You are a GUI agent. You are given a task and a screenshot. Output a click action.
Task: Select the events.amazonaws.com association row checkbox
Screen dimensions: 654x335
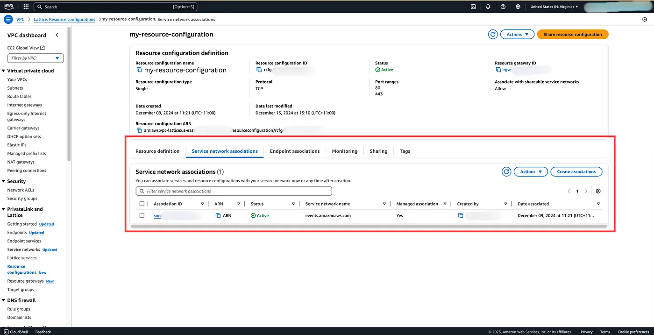[x=142, y=215]
